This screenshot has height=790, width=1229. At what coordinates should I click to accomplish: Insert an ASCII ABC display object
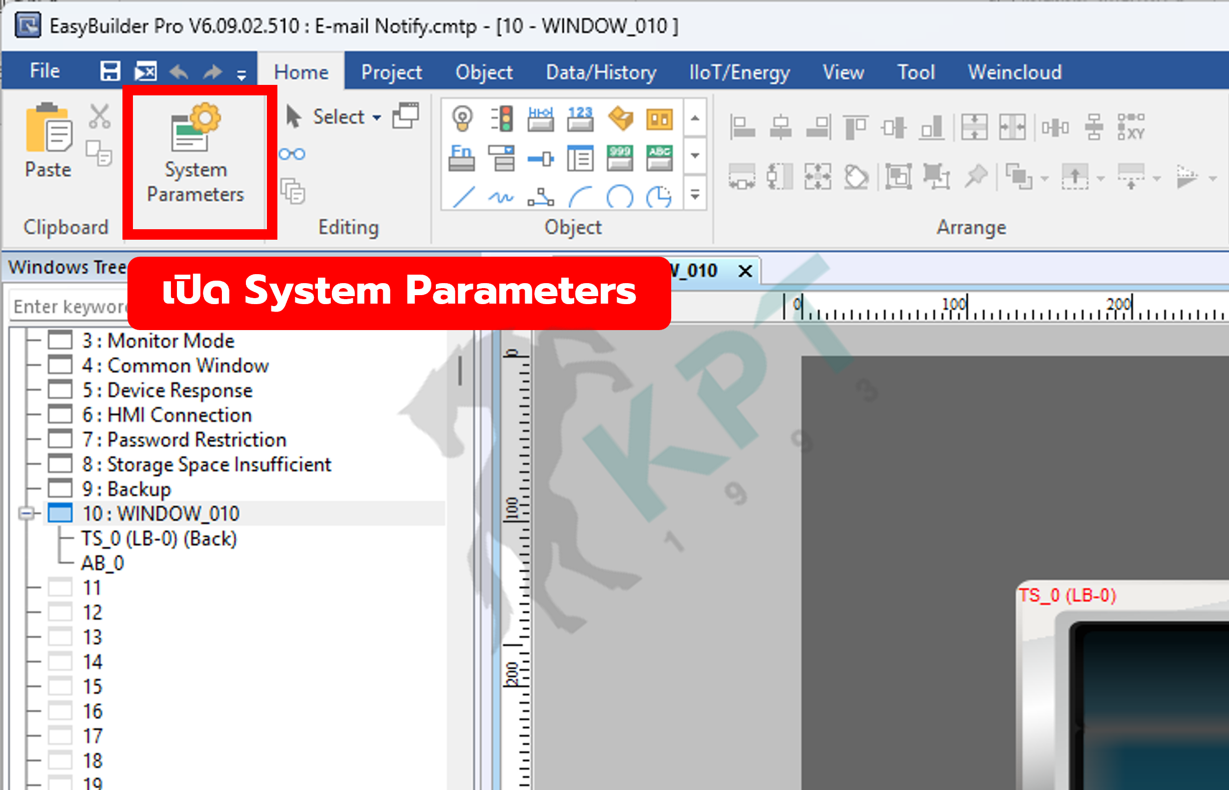pyautogui.click(x=659, y=157)
